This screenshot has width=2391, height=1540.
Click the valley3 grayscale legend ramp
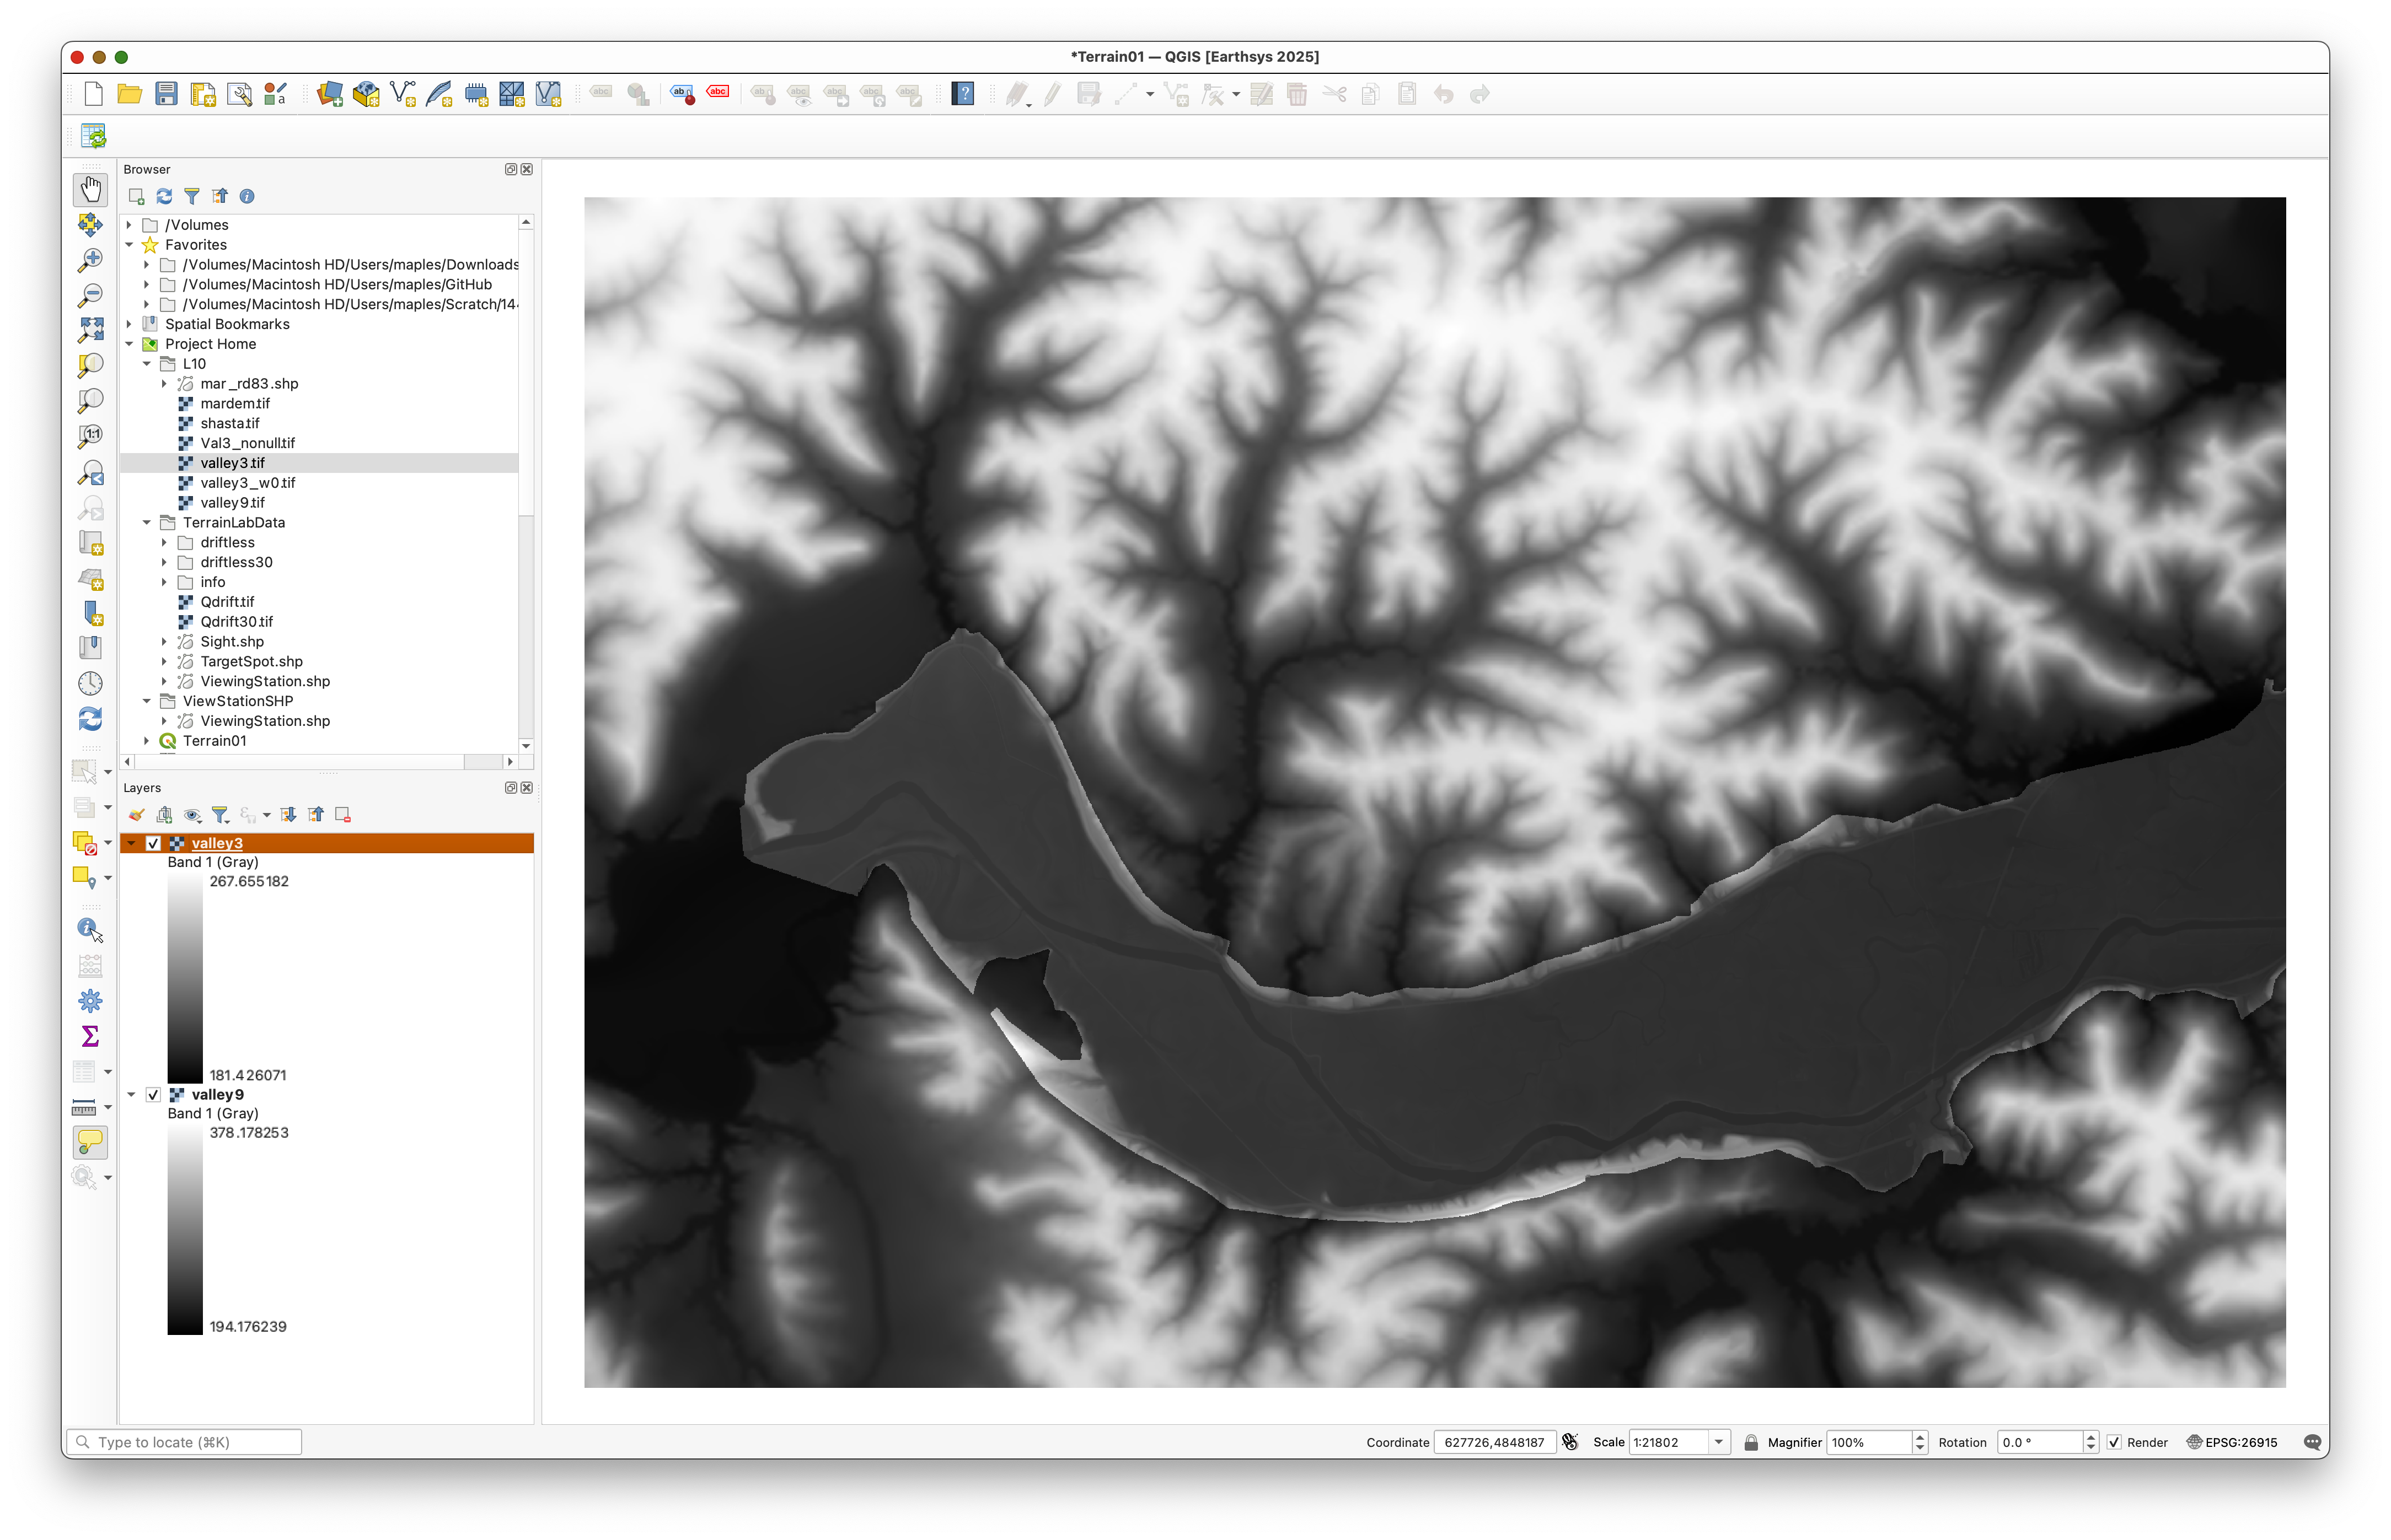pyautogui.click(x=185, y=978)
